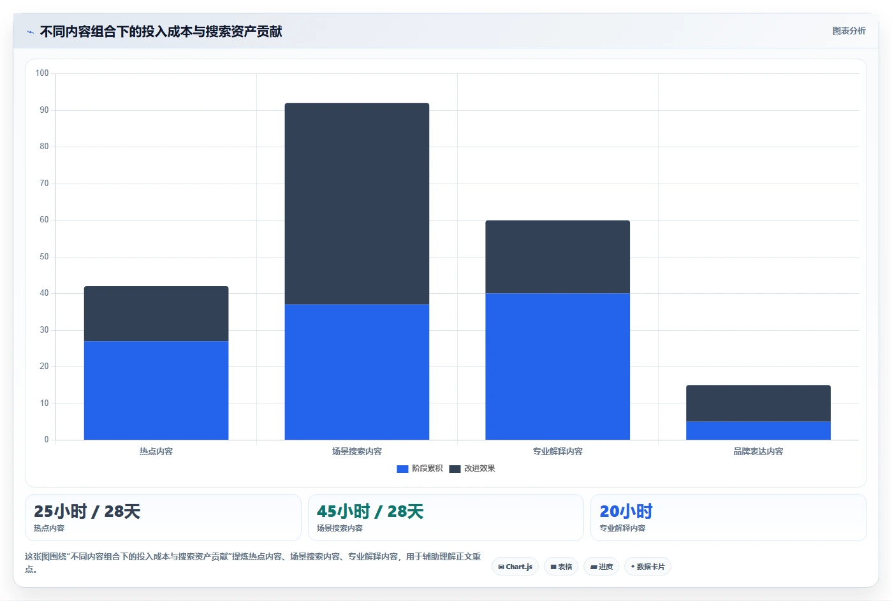Click the dark bar segment for 热点内容

click(156, 314)
